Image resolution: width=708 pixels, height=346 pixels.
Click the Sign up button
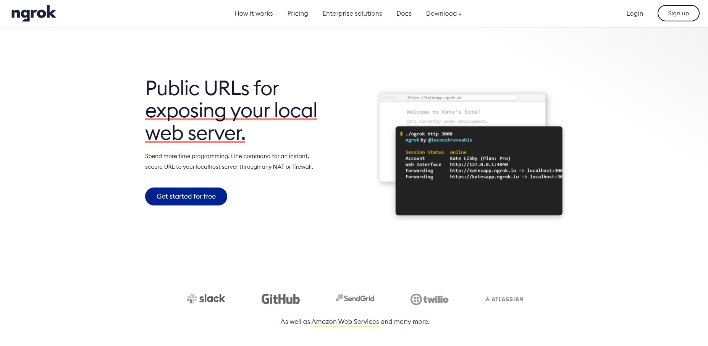pyautogui.click(x=678, y=13)
